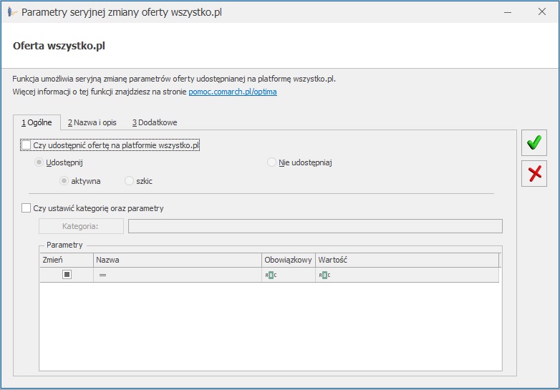Switch to the 1 Ogólne tab
This screenshot has height=390, width=560.
pos(37,122)
